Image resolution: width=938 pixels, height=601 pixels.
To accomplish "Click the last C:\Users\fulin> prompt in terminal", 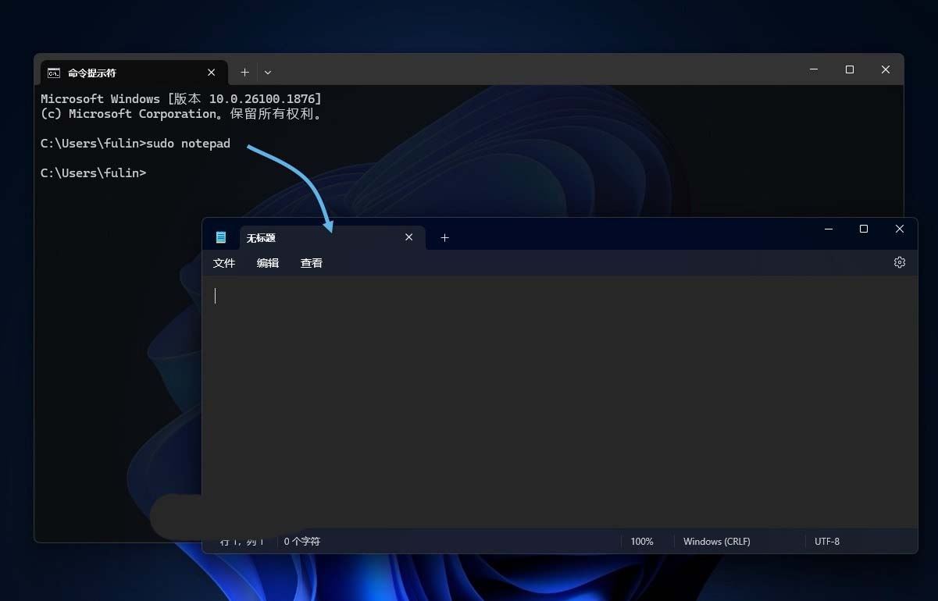I will 94,172.
